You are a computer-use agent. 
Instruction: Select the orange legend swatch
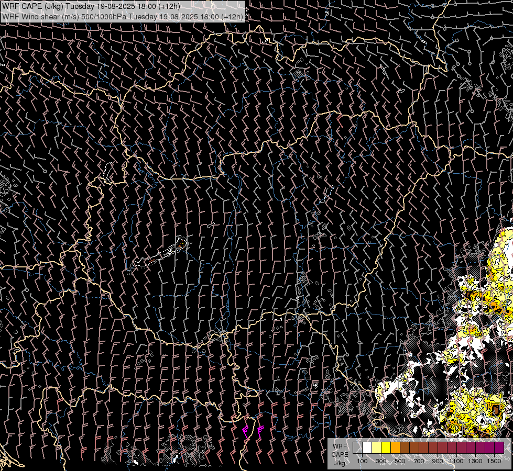[395, 447]
